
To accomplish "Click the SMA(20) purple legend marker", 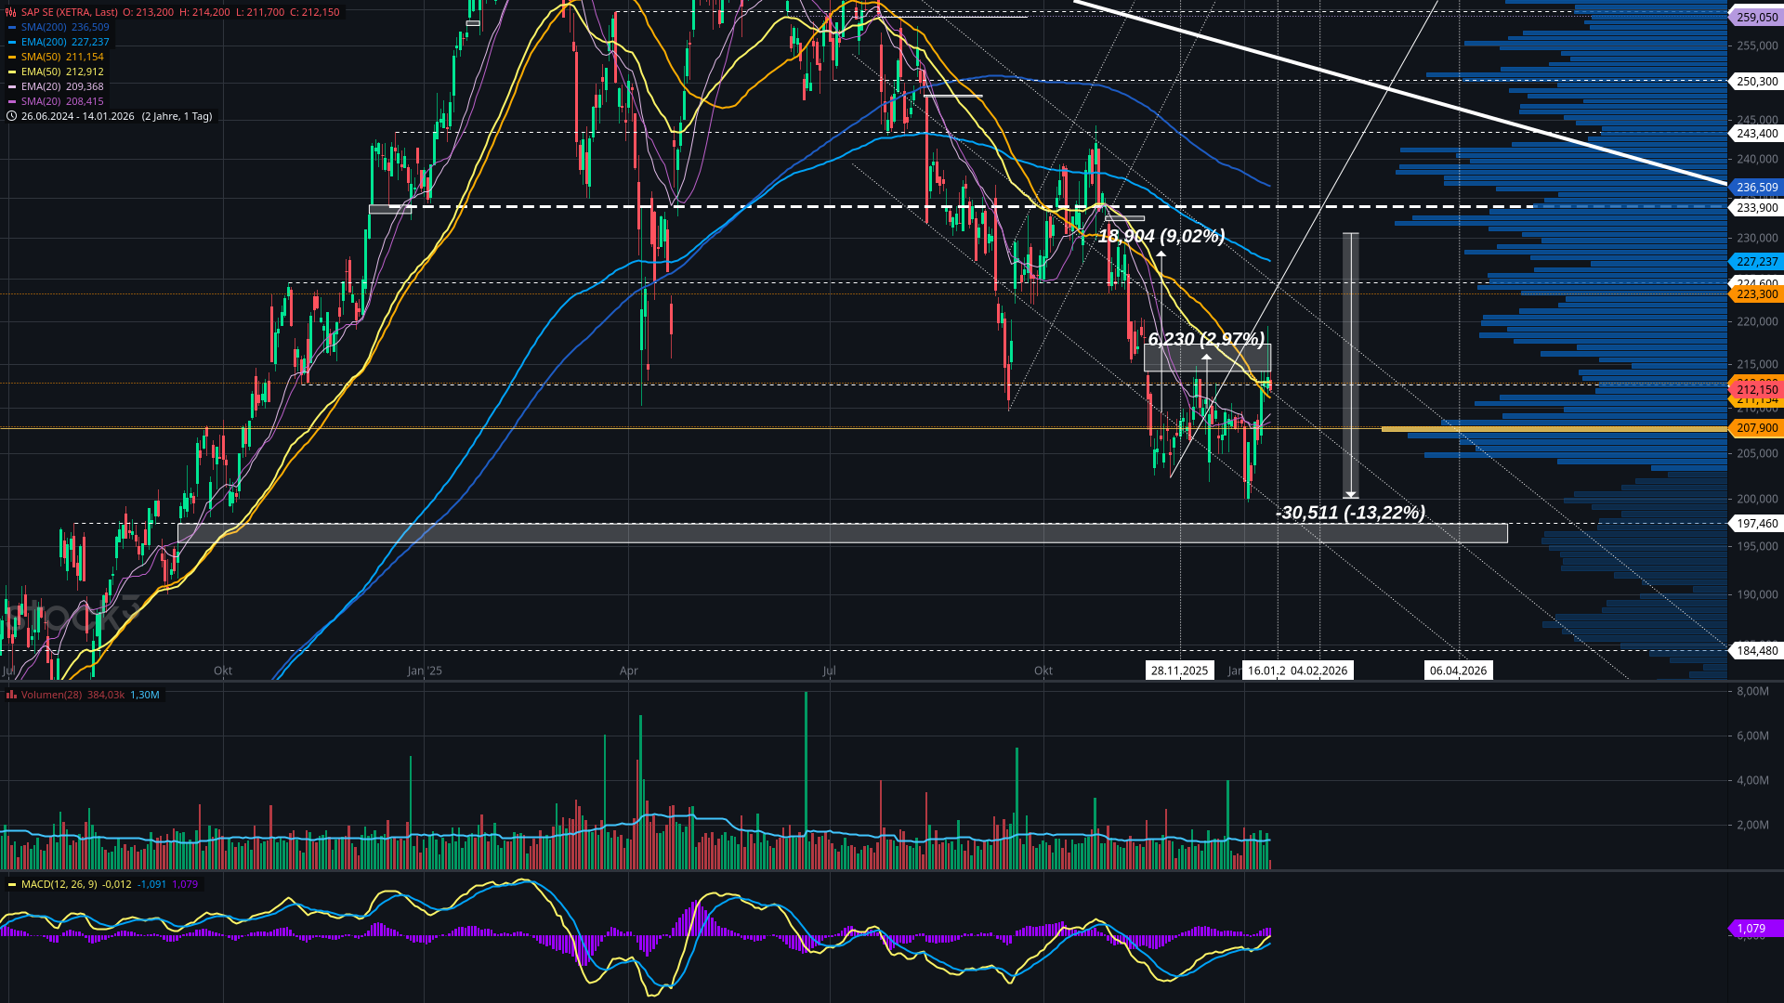I will (x=11, y=101).
